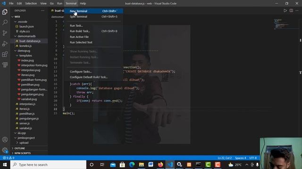Click the Run Code play icon
302x169 pixels.
pyautogui.click(x=285, y=10)
